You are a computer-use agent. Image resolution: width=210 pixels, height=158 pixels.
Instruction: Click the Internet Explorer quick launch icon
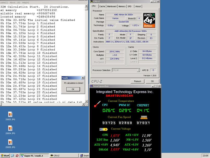12,156
